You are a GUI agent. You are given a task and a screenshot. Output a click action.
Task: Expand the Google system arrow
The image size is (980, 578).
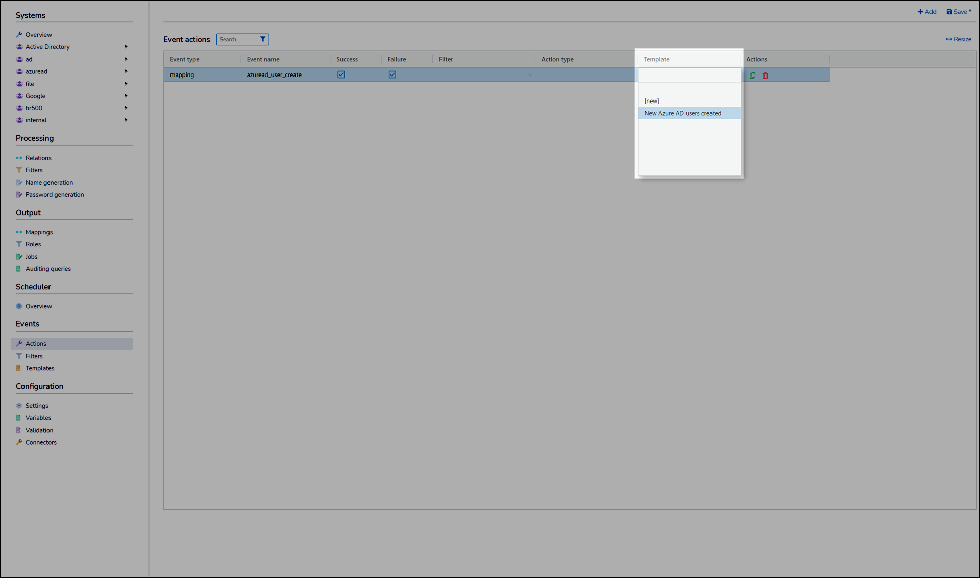click(x=126, y=96)
